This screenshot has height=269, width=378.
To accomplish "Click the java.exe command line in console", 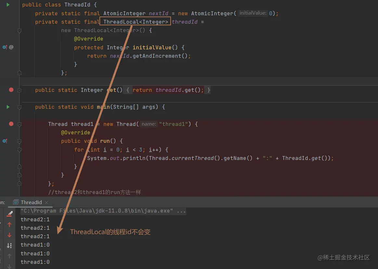I will point(103,211).
